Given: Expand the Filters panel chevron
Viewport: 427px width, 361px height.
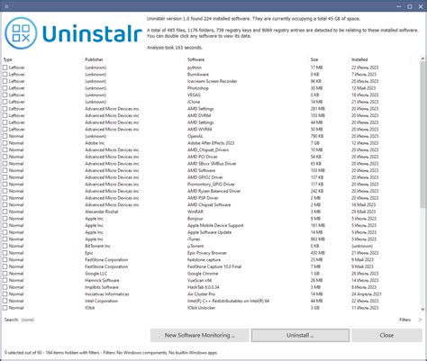Looking at the screenshot, I should click(x=420, y=320).
